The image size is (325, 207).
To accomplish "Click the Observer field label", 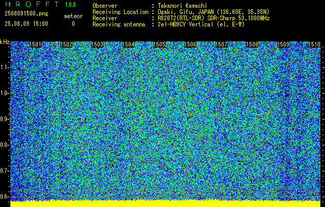I will [105, 6].
